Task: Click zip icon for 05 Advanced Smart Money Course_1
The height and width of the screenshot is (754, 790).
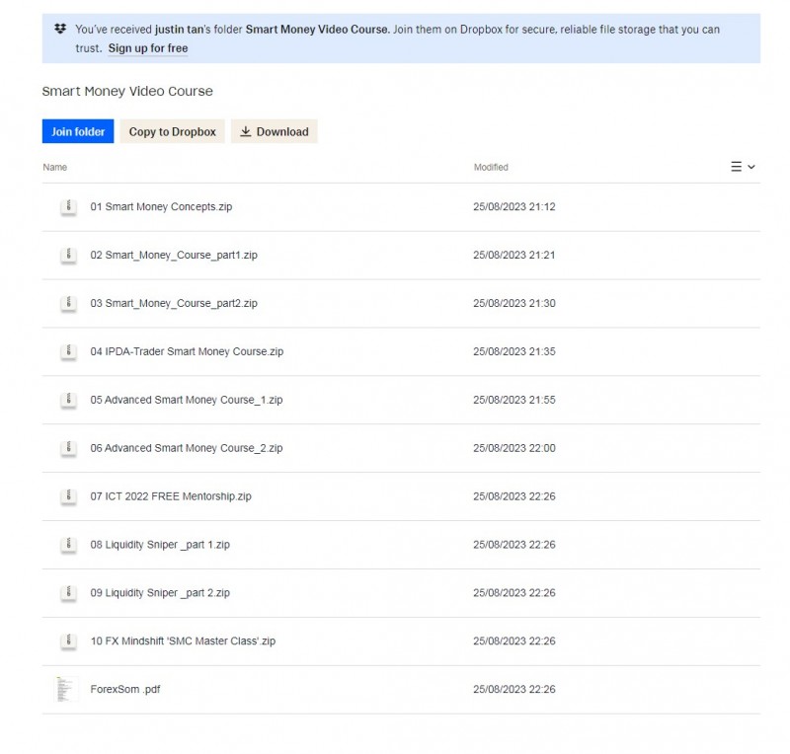Action: click(68, 400)
